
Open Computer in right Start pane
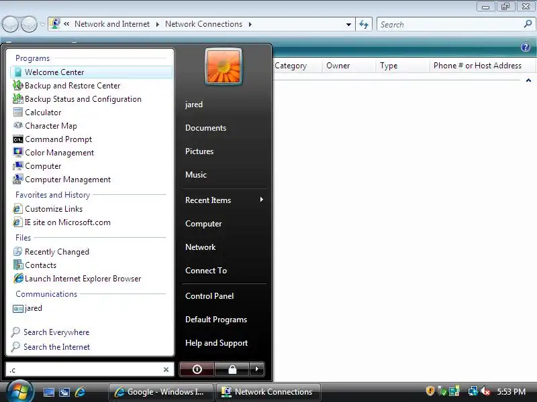pyautogui.click(x=203, y=224)
